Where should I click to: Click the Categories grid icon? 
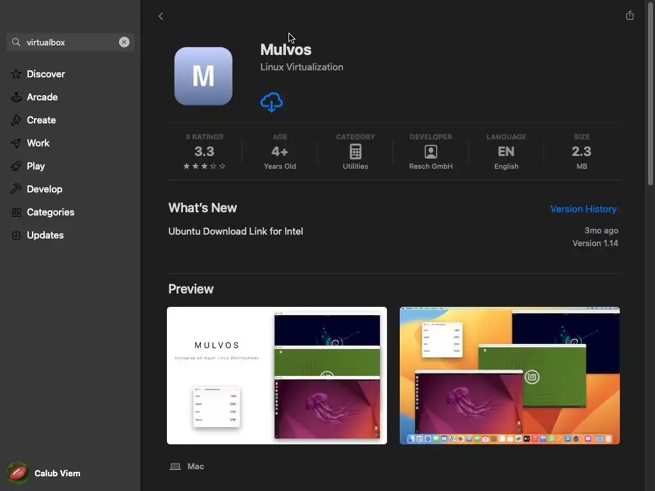pos(16,212)
